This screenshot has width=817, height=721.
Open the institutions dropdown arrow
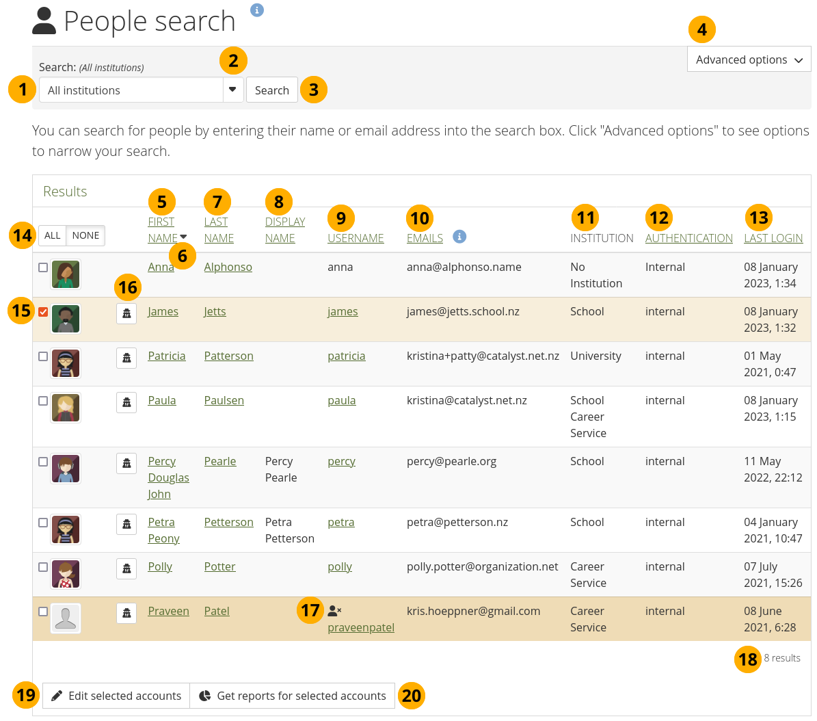(232, 90)
